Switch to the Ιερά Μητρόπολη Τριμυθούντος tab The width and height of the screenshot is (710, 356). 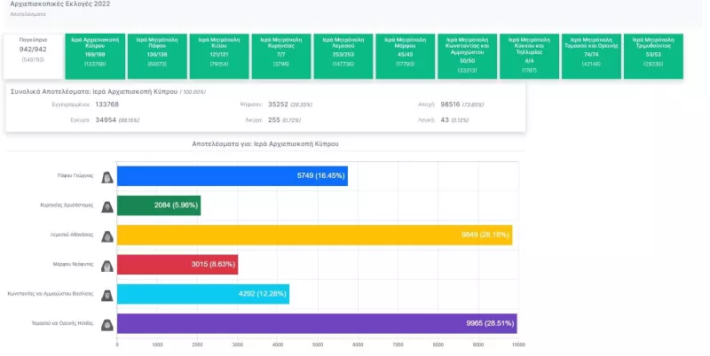point(653,56)
